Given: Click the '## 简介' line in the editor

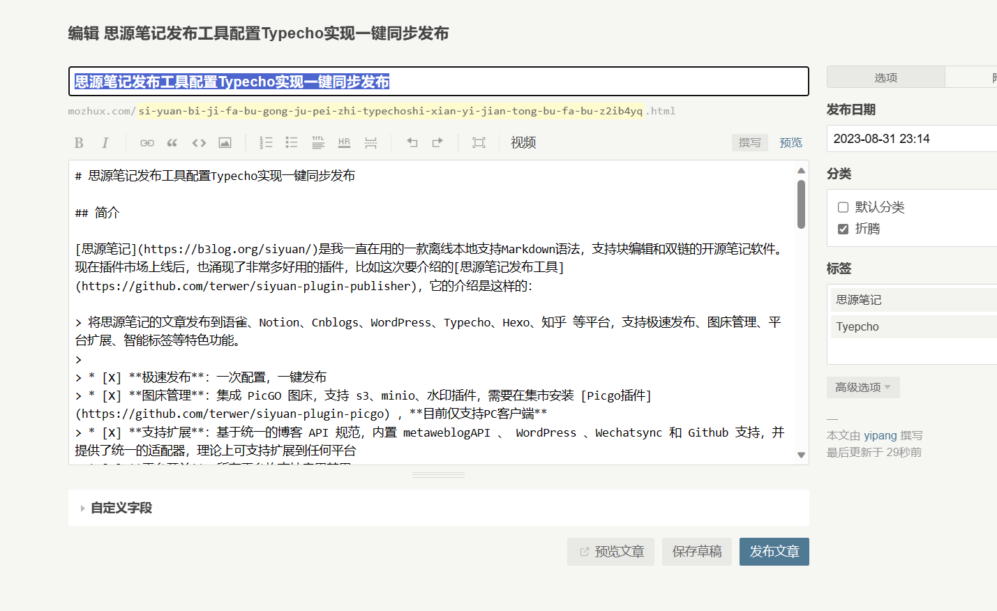Looking at the screenshot, I should coord(98,213).
